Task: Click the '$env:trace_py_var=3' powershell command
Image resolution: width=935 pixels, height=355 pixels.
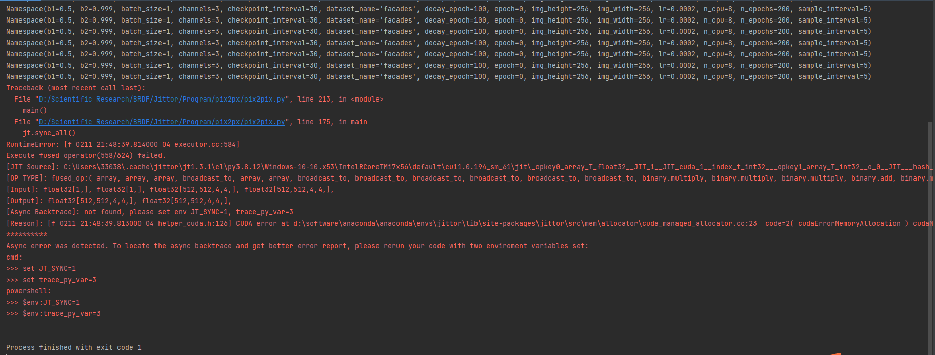Action: coord(61,314)
